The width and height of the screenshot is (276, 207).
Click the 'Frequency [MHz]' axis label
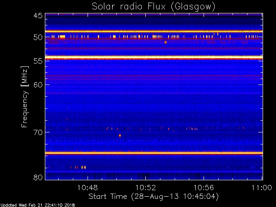coord(25,97)
